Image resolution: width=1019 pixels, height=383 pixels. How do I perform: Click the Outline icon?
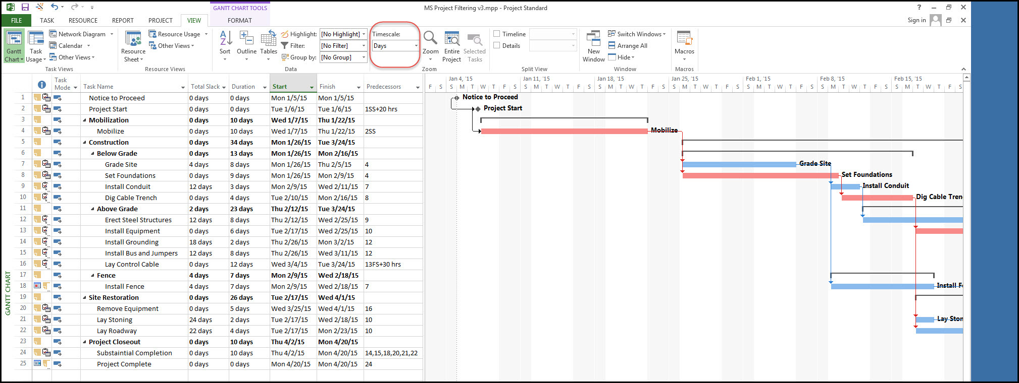[x=246, y=39]
